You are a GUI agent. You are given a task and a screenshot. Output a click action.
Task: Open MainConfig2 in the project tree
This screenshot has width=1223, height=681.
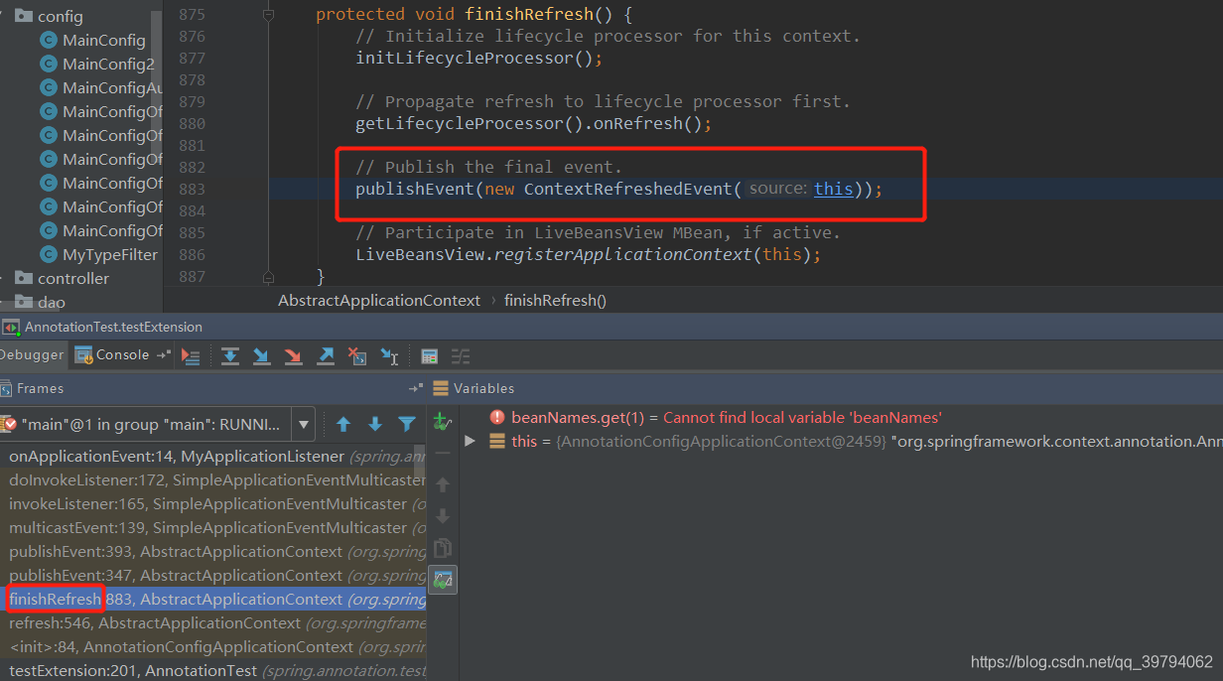click(x=108, y=64)
